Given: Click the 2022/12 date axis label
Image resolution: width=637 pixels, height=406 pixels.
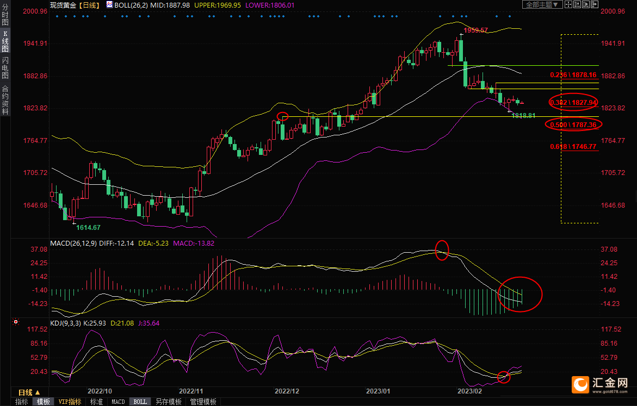Looking at the screenshot, I should pyautogui.click(x=287, y=391).
